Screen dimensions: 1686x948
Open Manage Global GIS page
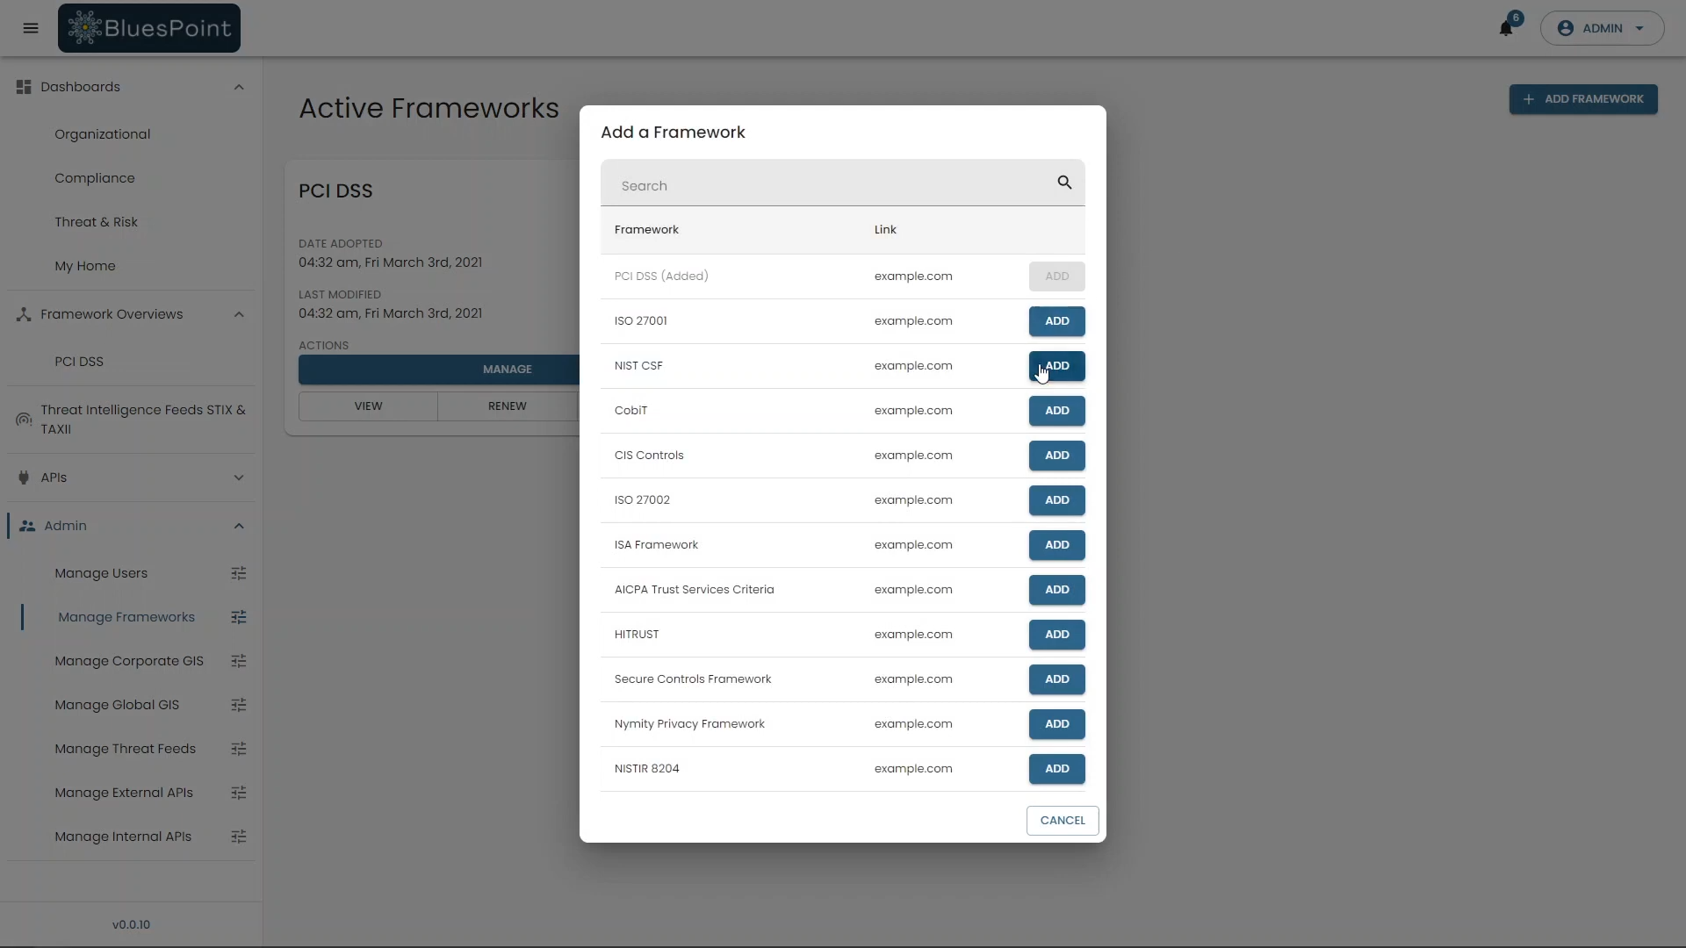coord(117,705)
